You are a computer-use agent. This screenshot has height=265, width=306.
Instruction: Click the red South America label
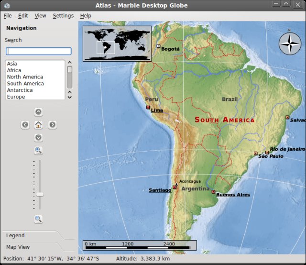[x=225, y=120]
